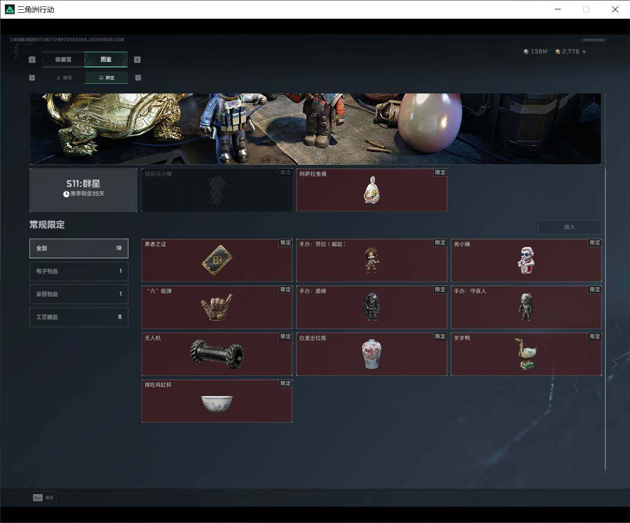
Task: Click the 阿萨拉兔俑 rabbit figurine icon
Action: click(x=371, y=190)
